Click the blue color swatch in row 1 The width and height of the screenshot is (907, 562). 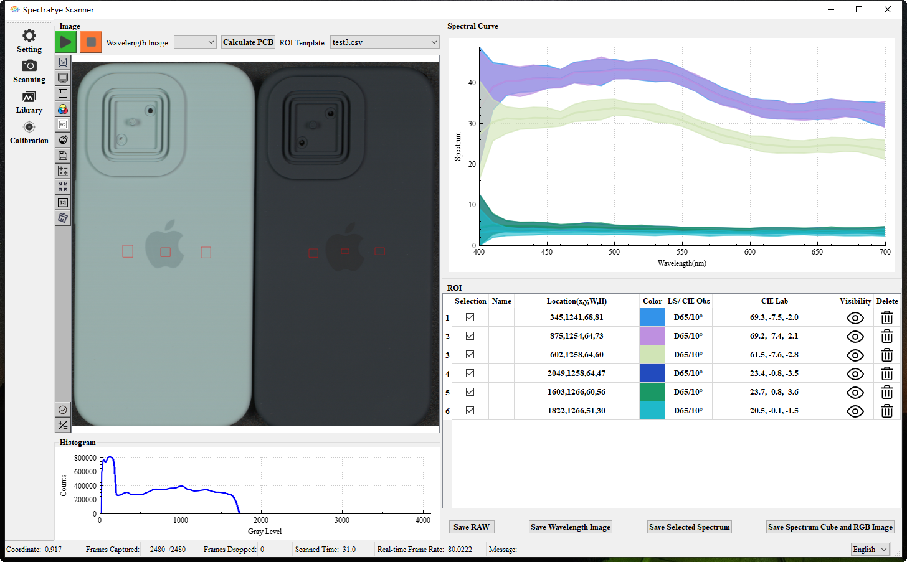[x=652, y=317]
